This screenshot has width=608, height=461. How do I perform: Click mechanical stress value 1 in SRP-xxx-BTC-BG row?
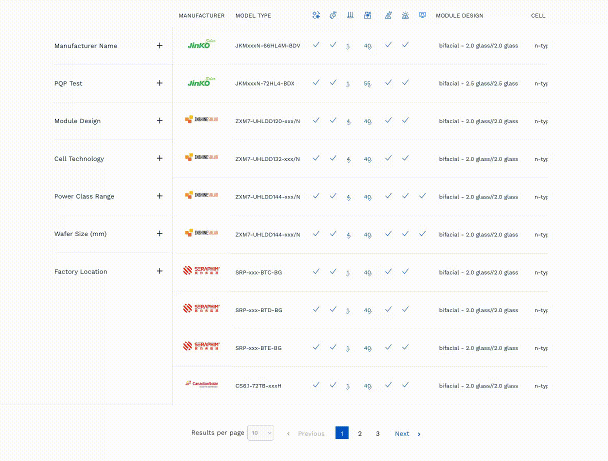click(x=348, y=273)
